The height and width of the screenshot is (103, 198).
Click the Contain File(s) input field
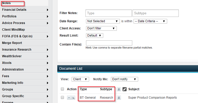tap(109, 43)
